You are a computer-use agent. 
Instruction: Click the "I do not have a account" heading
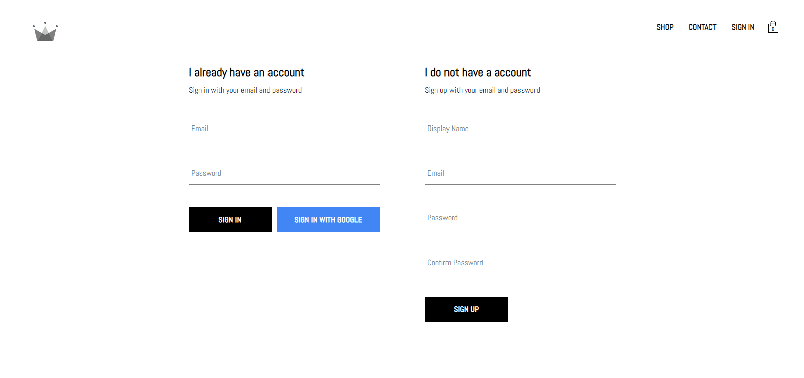(478, 73)
